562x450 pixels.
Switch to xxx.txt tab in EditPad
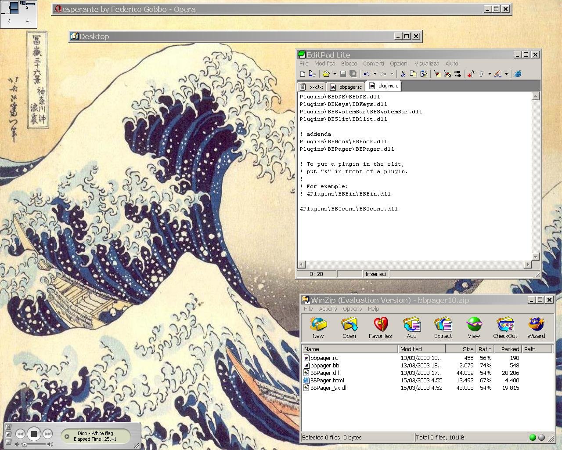point(312,87)
